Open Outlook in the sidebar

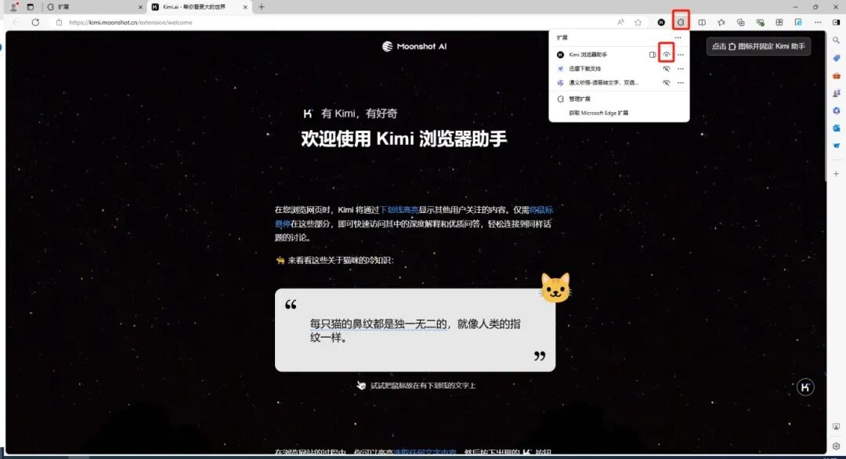tap(837, 128)
